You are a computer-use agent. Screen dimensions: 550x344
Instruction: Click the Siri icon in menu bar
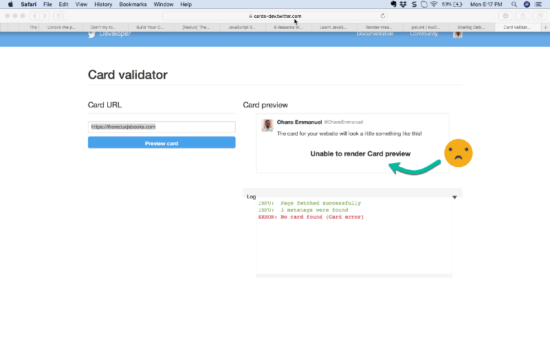[x=527, y=4]
